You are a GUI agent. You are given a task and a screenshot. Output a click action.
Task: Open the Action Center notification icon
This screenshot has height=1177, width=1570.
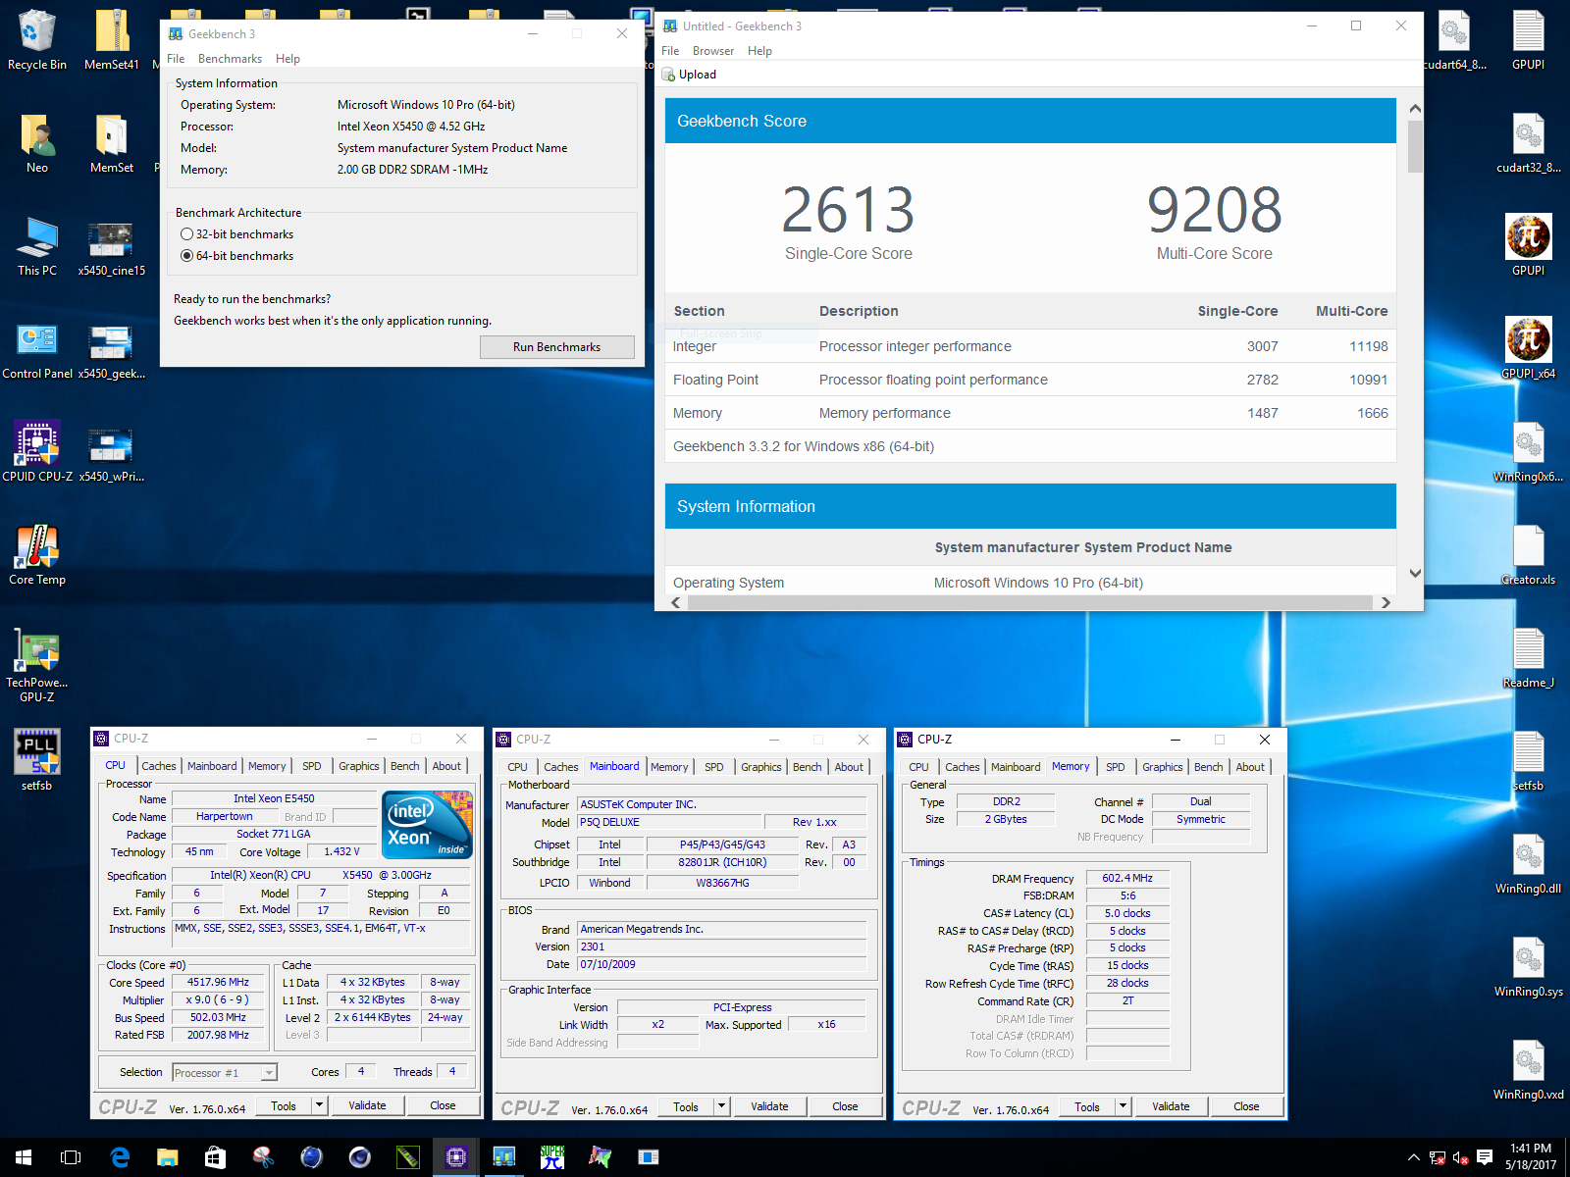1485,1157
